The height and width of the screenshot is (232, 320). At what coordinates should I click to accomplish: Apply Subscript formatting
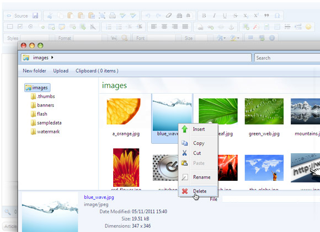[246, 15]
